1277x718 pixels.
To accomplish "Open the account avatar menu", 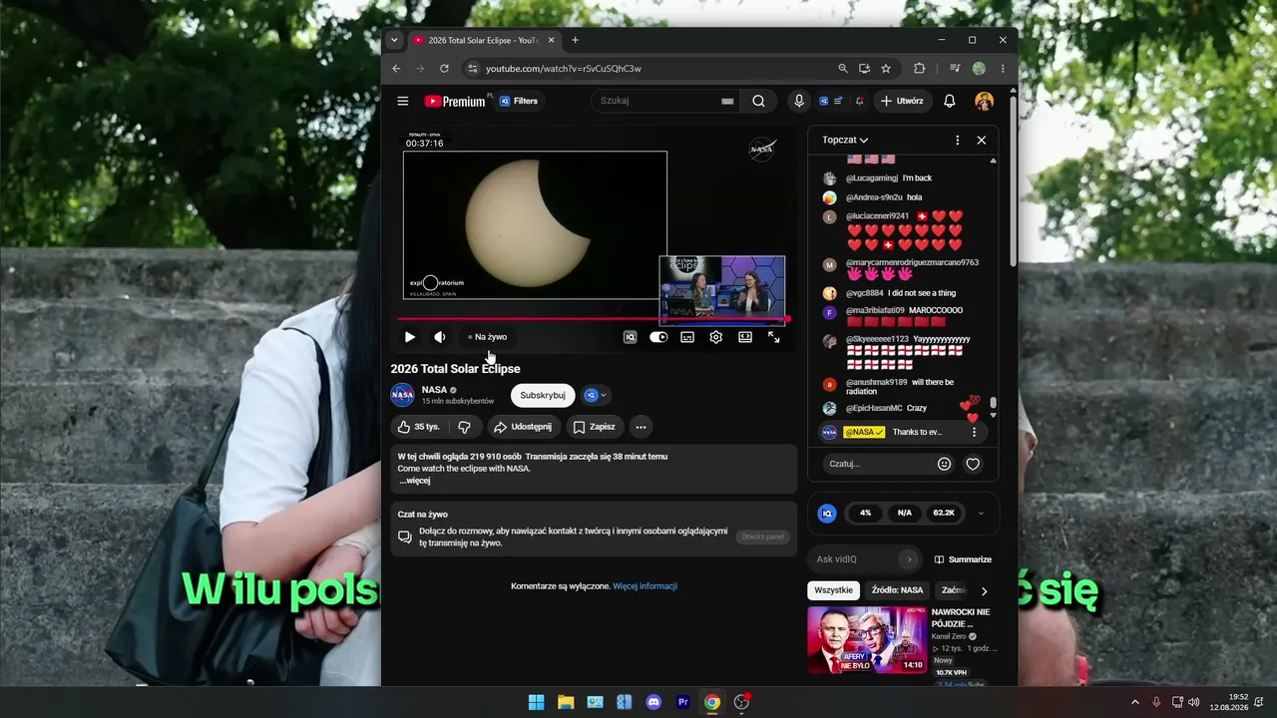I will (x=984, y=101).
